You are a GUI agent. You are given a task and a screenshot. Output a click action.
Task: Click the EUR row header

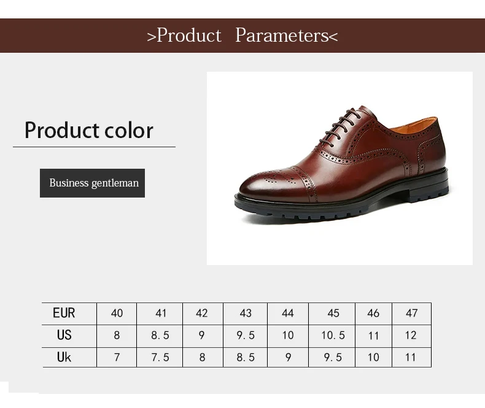pos(64,314)
